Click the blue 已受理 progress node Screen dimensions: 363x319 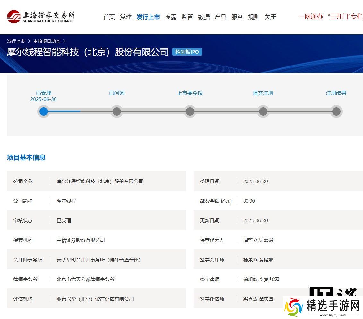(x=44, y=111)
